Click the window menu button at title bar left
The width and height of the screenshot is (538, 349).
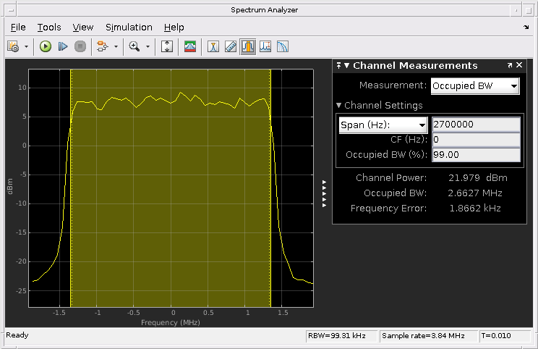click(x=11, y=10)
